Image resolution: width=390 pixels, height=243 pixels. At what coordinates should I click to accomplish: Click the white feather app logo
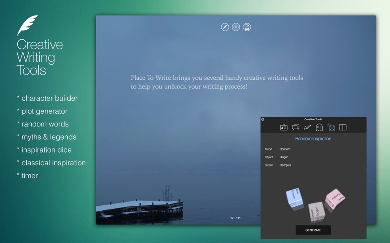(x=27, y=25)
